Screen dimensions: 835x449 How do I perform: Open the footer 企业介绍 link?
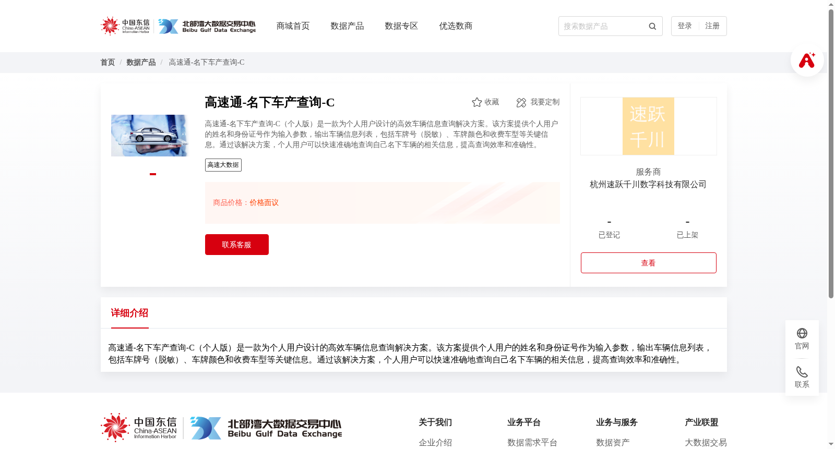(435, 443)
